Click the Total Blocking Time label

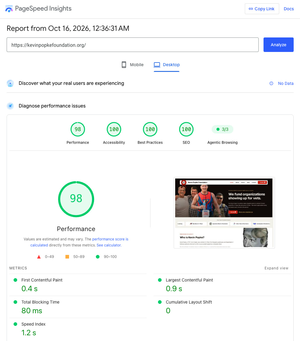[x=40, y=302]
